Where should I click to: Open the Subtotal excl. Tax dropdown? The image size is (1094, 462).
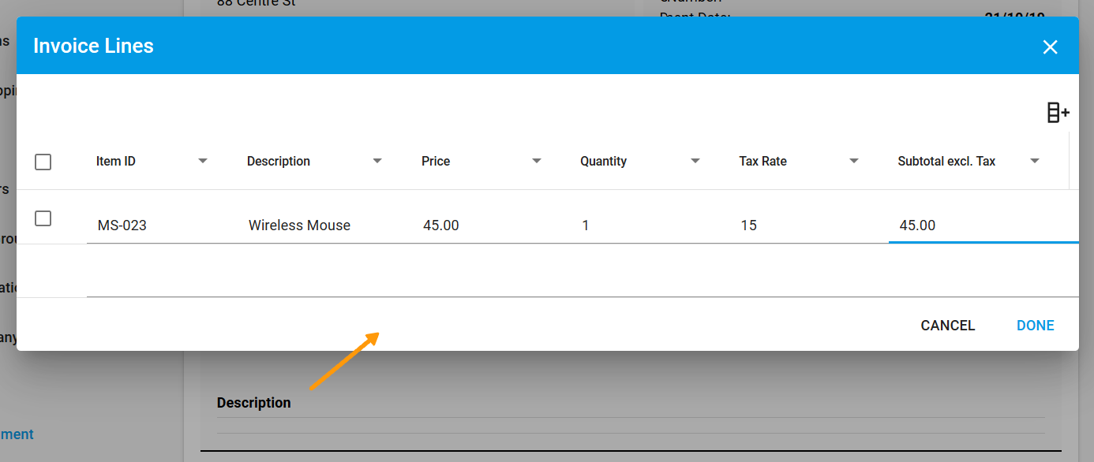(x=1035, y=160)
